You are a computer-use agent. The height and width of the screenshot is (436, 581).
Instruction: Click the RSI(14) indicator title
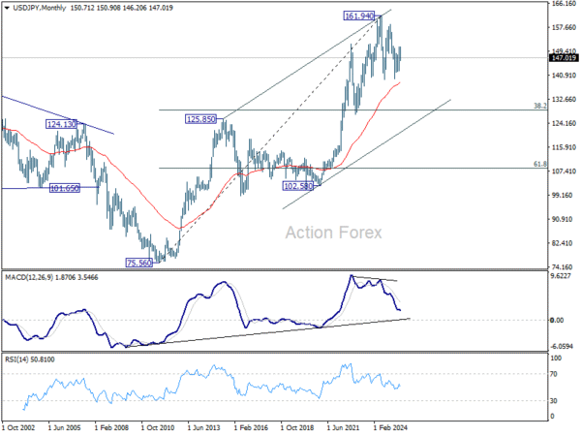click(x=16, y=359)
